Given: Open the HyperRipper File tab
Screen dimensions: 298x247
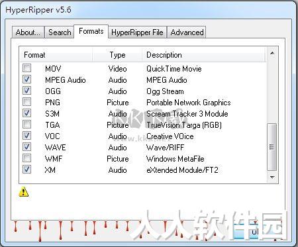Looking at the screenshot, I should pos(137,32).
